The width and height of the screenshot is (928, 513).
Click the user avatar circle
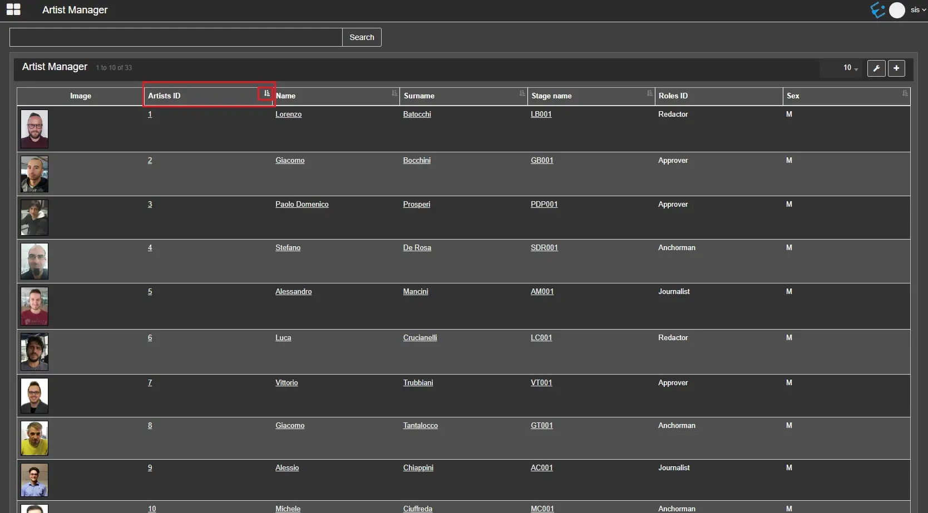coord(897,10)
